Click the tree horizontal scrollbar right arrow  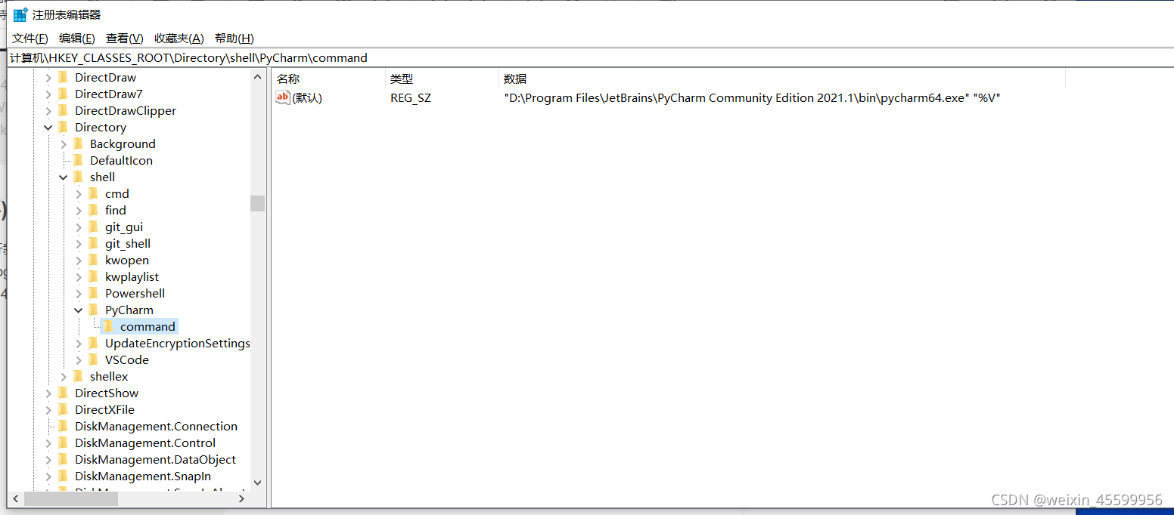click(x=242, y=498)
